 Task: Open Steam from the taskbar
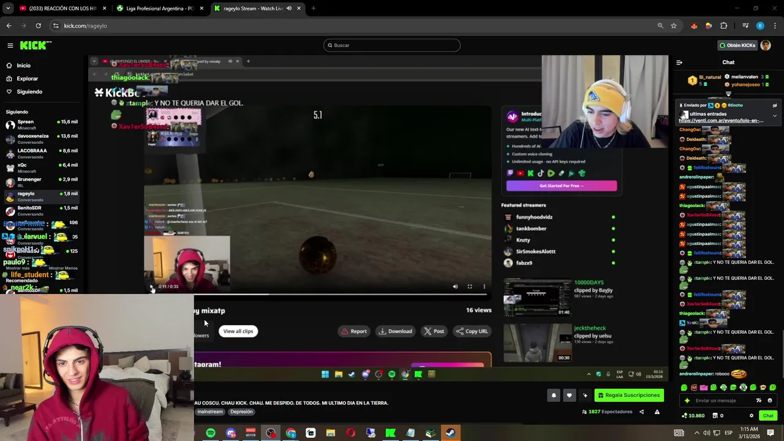coord(450,433)
